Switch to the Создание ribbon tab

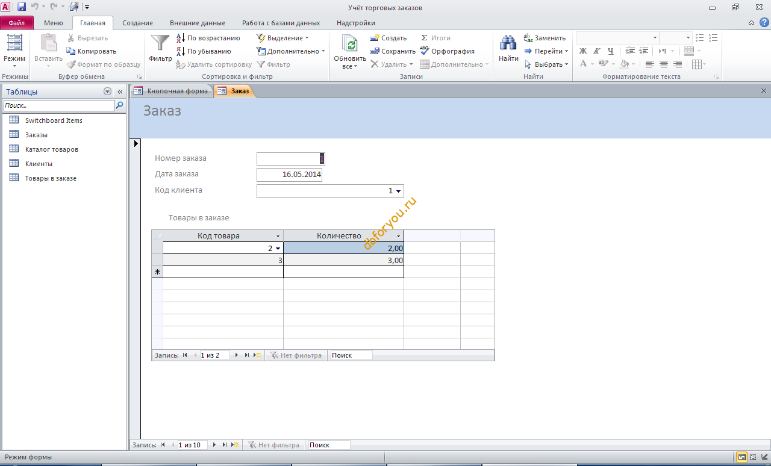tap(137, 23)
